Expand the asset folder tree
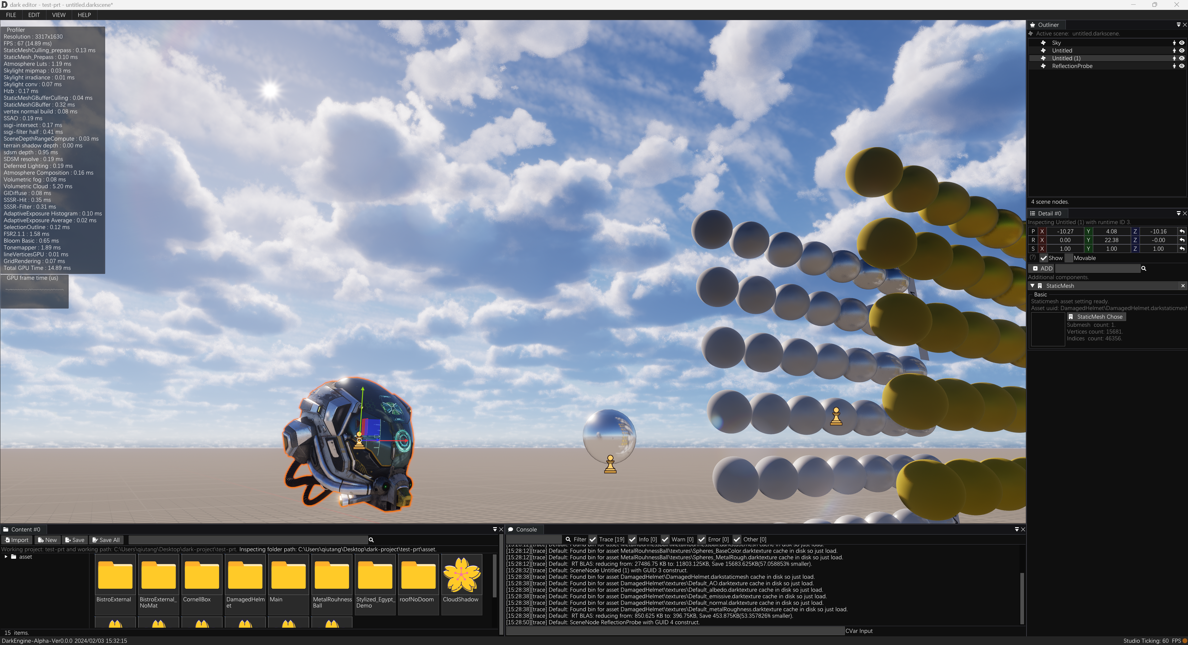The height and width of the screenshot is (645, 1188). point(6,557)
